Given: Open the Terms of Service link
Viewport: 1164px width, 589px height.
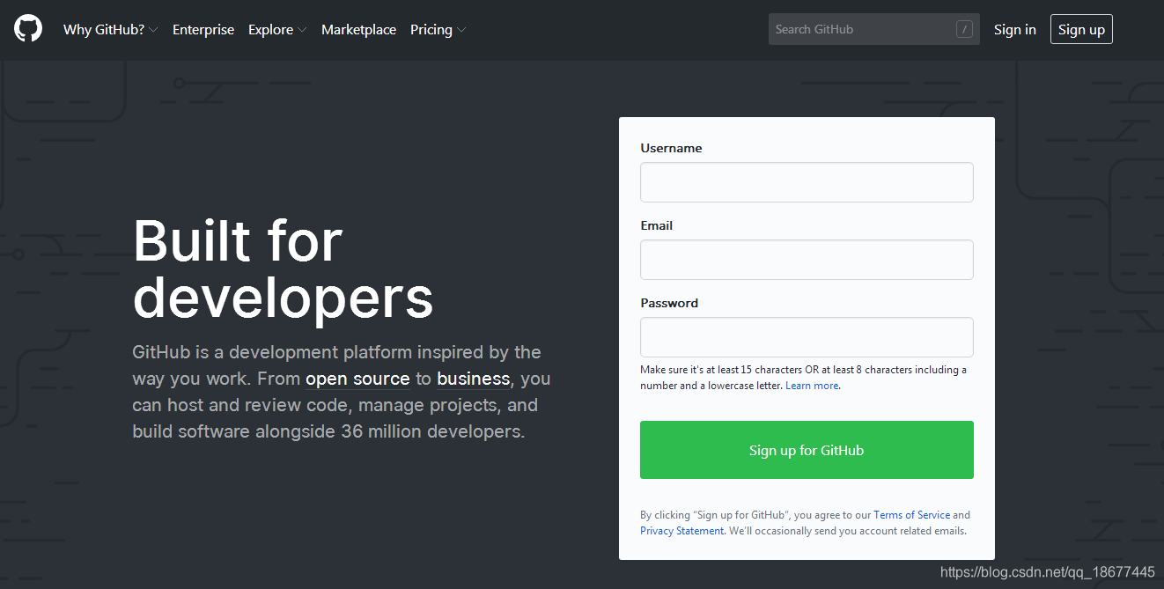Looking at the screenshot, I should click(911, 515).
